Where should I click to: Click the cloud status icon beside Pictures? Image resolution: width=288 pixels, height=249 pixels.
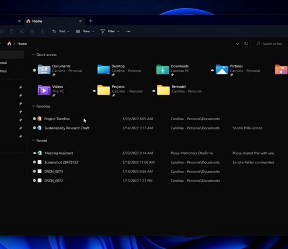[212, 70]
